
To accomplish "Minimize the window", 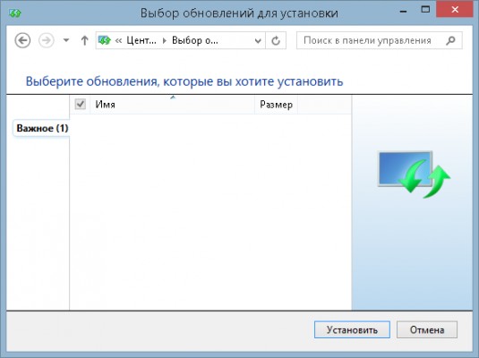I will point(403,11).
